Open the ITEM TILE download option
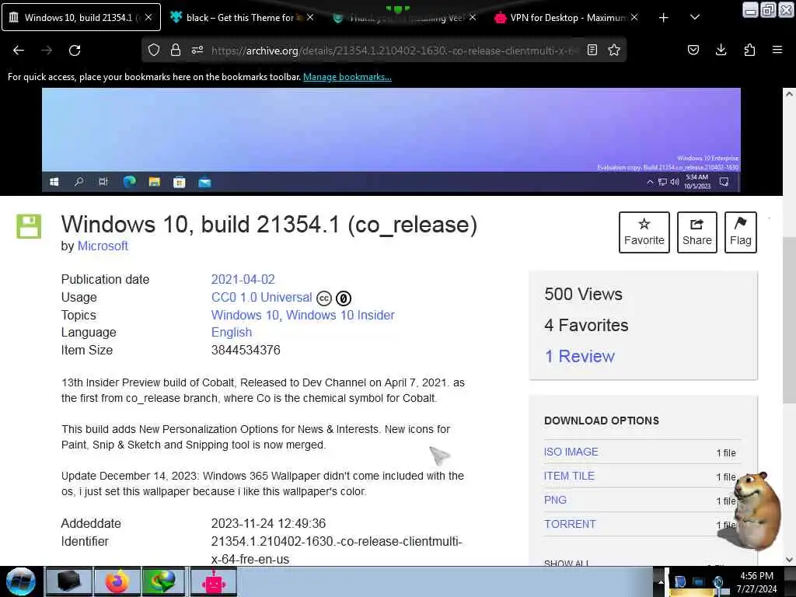The width and height of the screenshot is (796, 597). (x=569, y=476)
